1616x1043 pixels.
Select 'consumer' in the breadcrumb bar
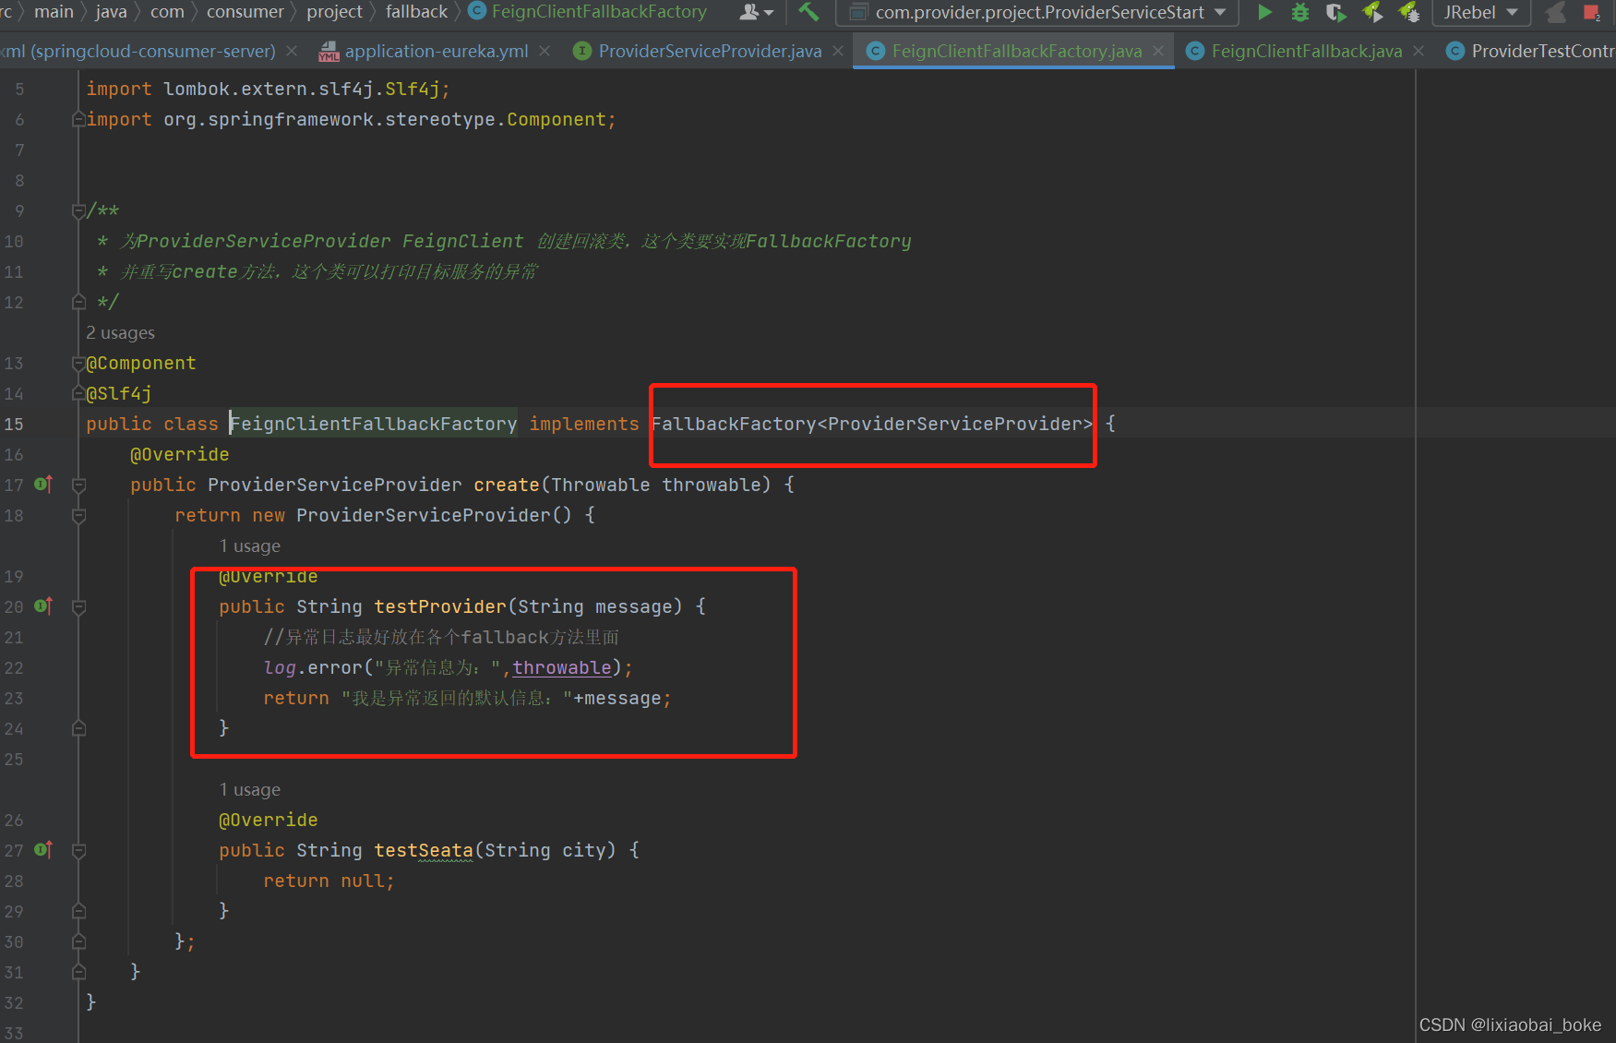(x=245, y=12)
